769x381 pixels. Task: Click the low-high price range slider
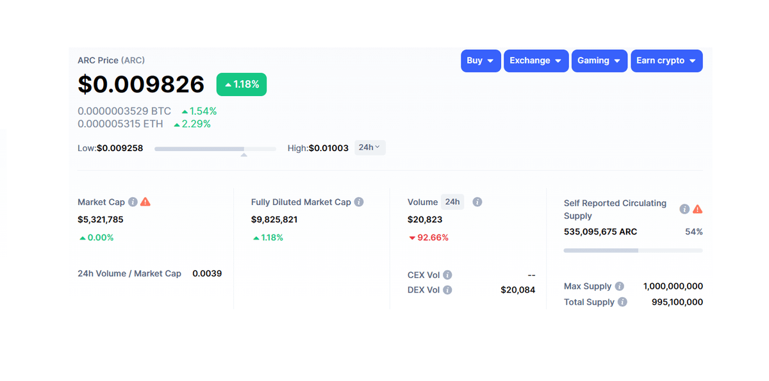tap(215, 149)
